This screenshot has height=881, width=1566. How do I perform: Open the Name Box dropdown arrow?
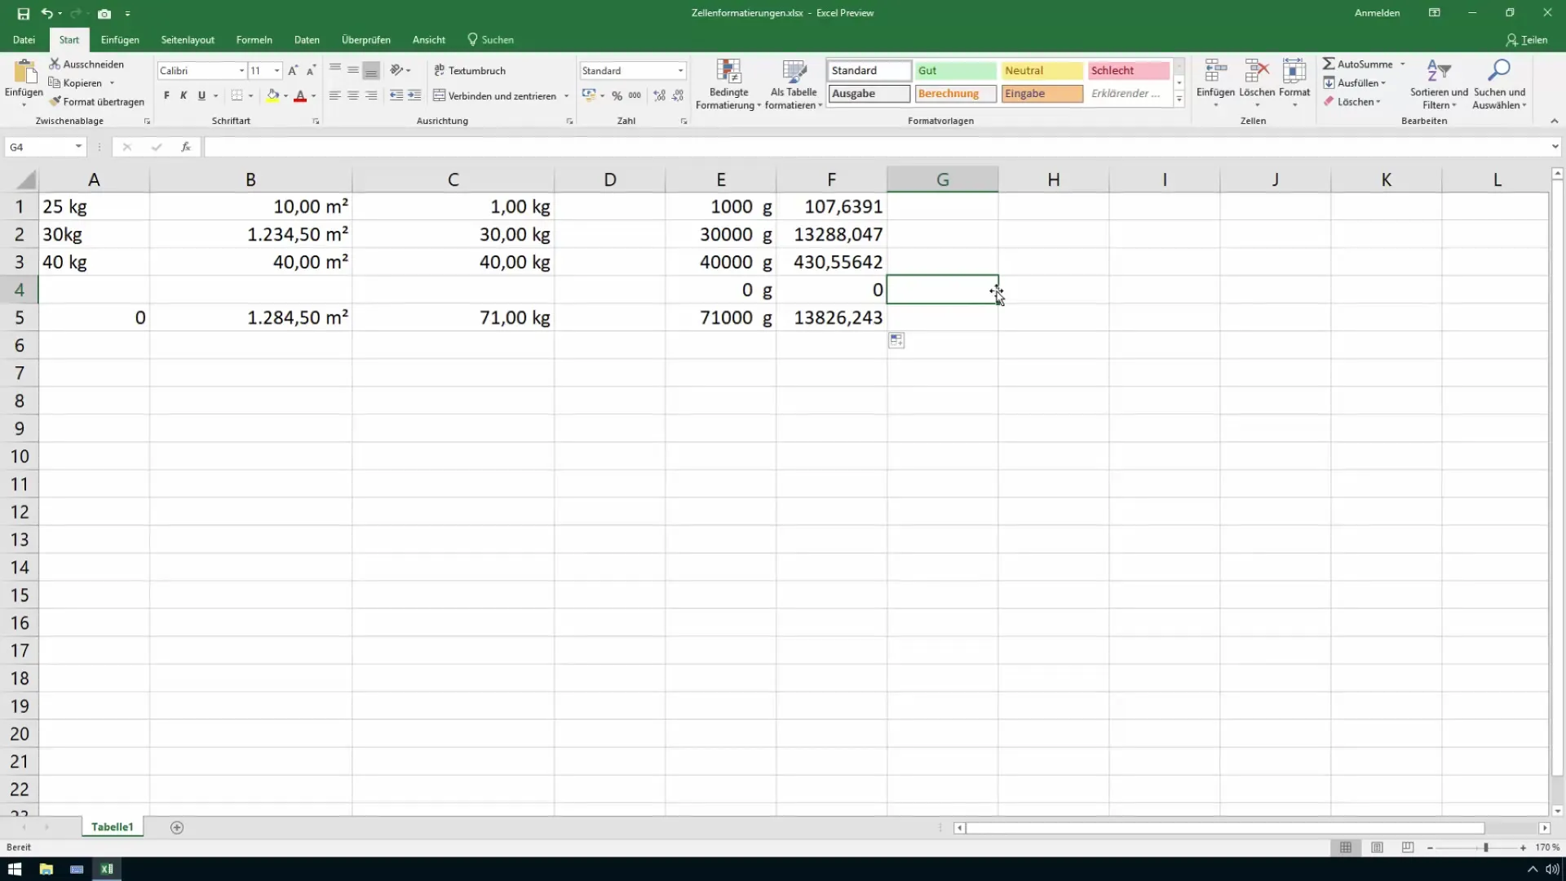tap(78, 147)
